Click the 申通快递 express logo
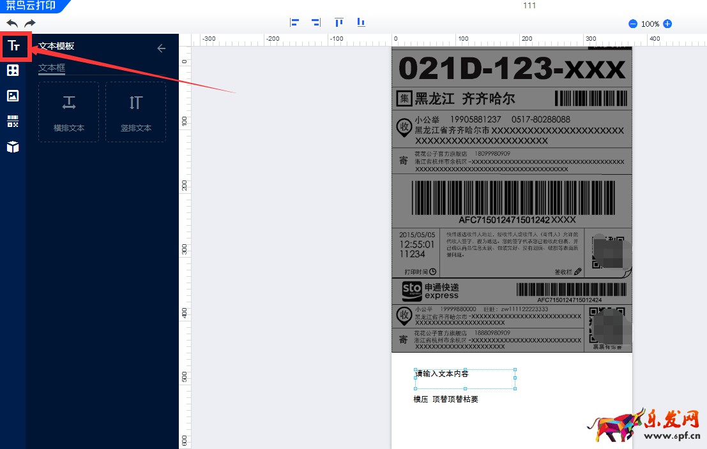This screenshot has width=707, height=449. [x=430, y=291]
